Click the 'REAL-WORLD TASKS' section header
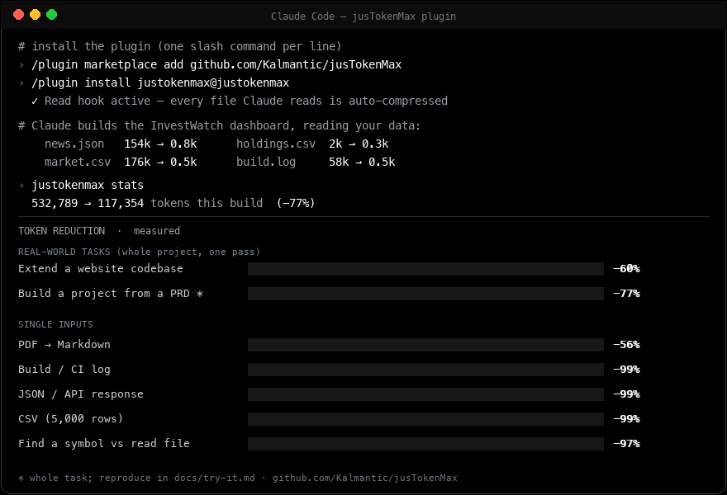This screenshot has width=727, height=495. (139, 252)
